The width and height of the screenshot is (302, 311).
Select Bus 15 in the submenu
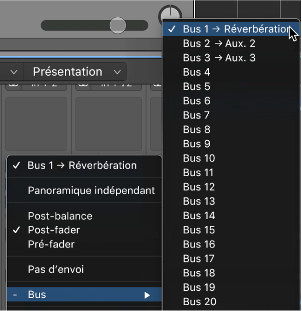coord(199,230)
